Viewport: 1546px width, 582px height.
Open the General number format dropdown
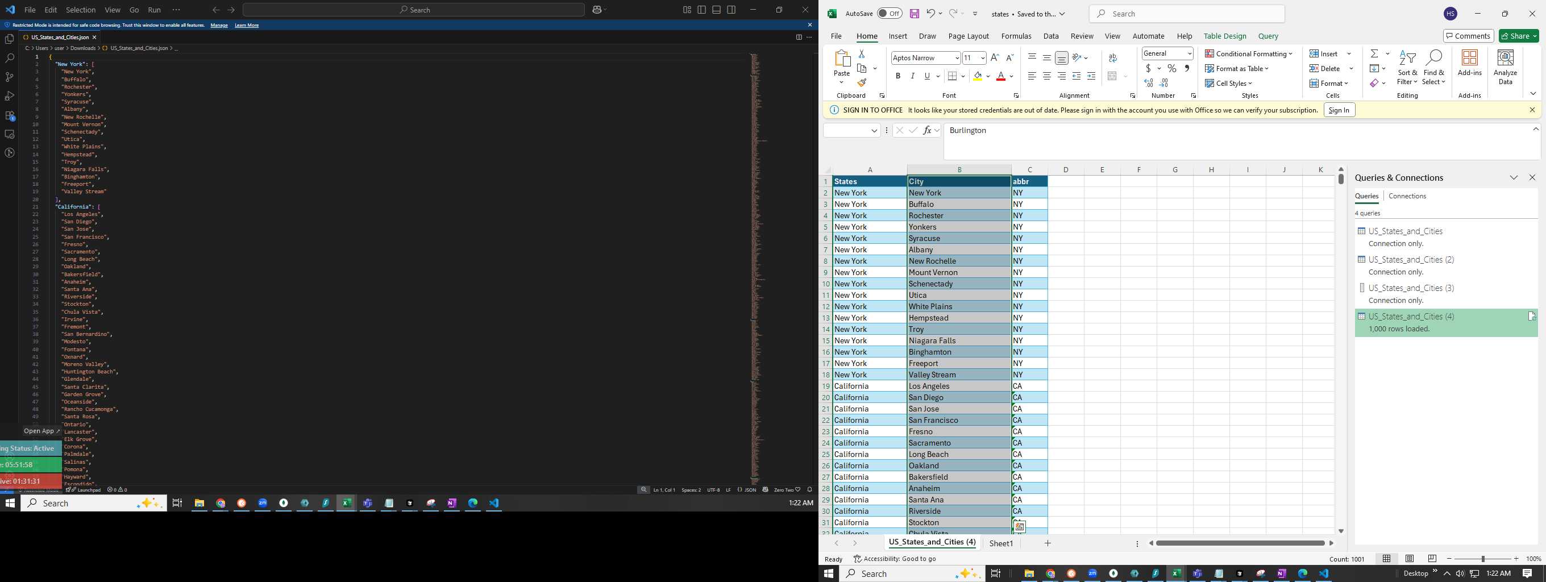[x=1190, y=53]
